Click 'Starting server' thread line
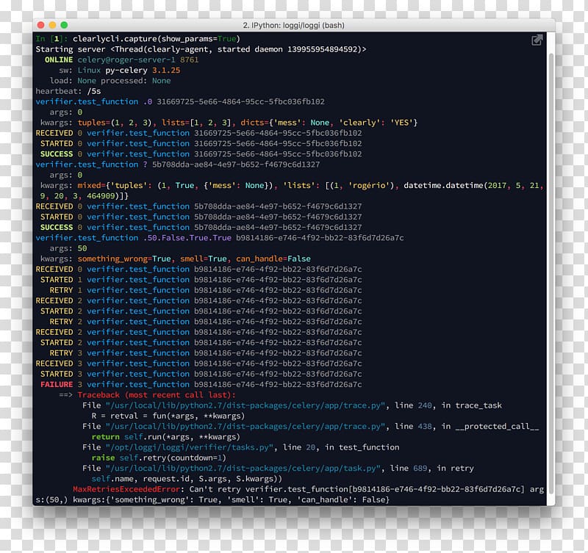This screenshot has width=588, height=553. tap(201, 49)
